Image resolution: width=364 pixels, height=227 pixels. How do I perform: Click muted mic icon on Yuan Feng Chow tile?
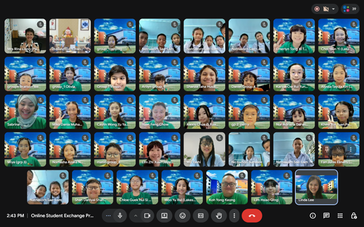pos(174,100)
